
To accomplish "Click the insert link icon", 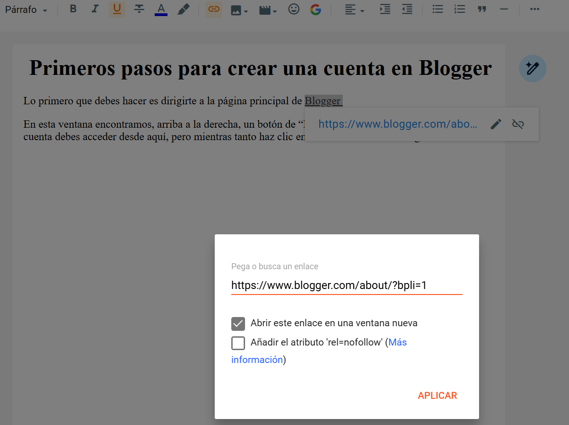I will pos(213,9).
